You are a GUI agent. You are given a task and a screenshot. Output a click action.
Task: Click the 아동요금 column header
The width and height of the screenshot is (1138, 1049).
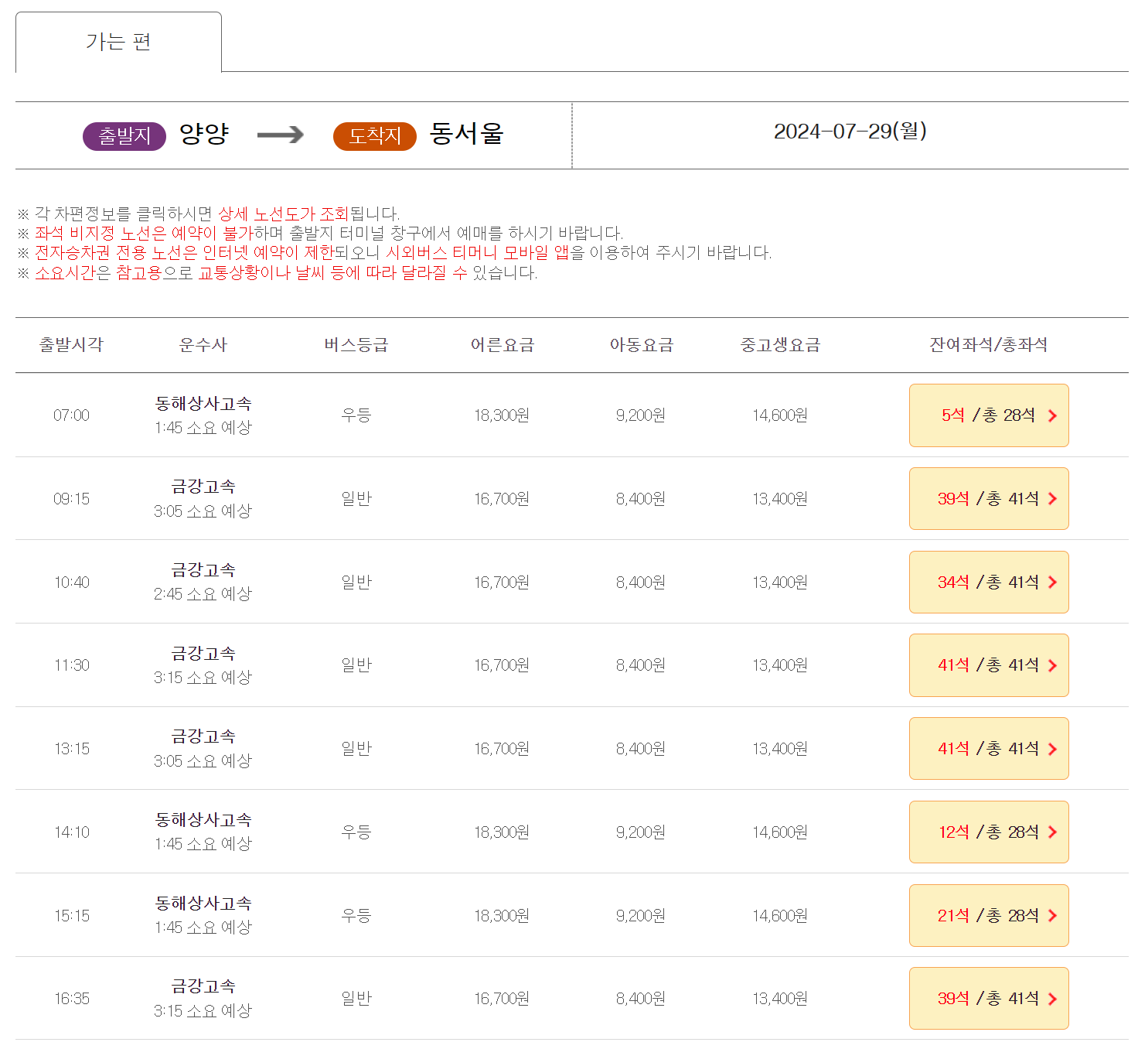click(642, 345)
